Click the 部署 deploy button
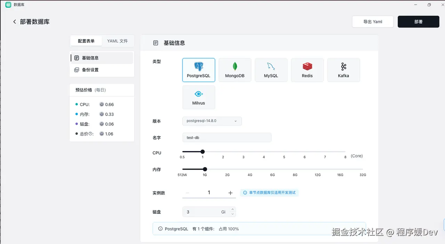The width and height of the screenshot is (445, 244). tap(419, 22)
